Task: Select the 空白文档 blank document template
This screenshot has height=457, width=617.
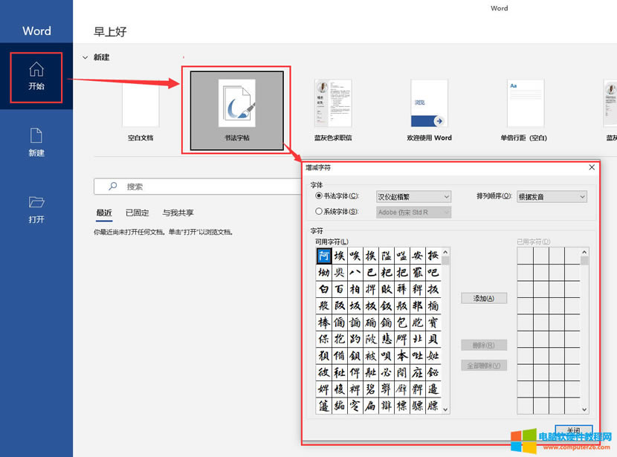Action: click(140, 112)
